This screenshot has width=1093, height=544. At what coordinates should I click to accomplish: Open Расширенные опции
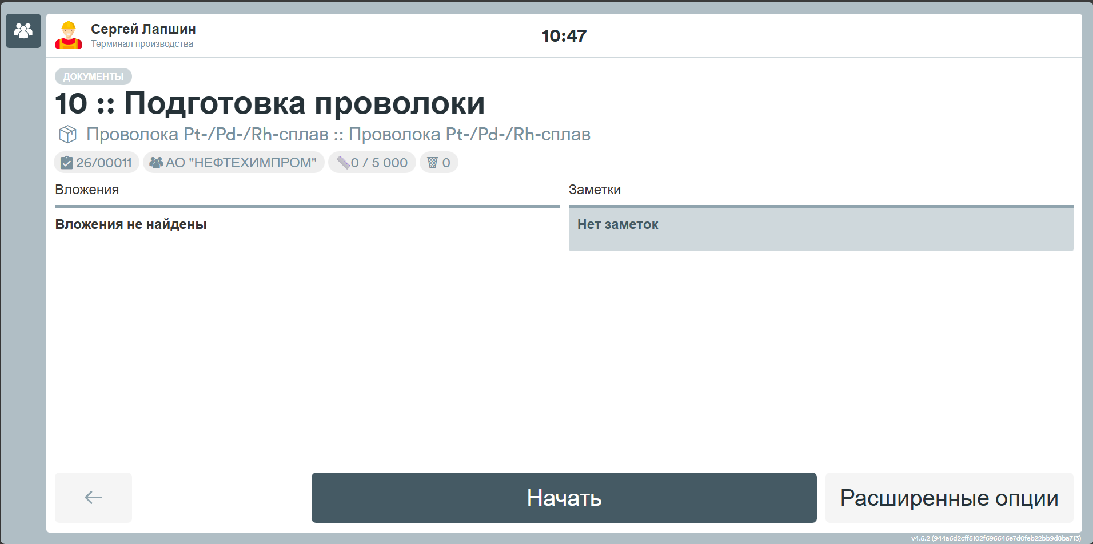[950, 498]
